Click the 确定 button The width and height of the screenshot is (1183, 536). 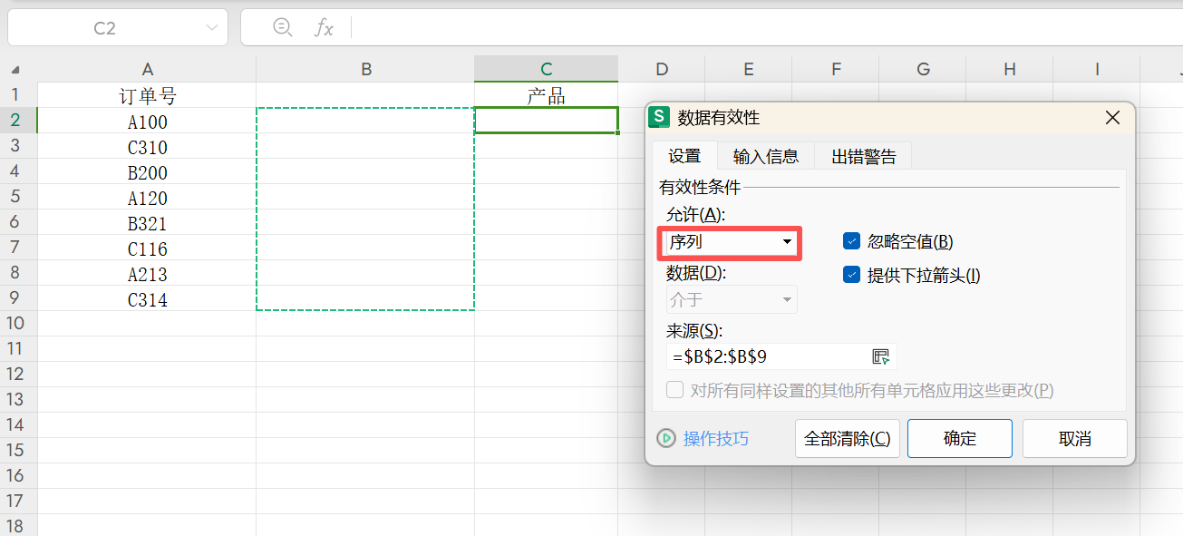pos(959,438)
